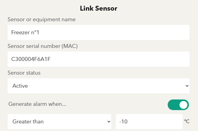The width and height of the screenshot is (198, 131).
Task: Click on the C300004F6A1F serial value
Action: pos(31,59)
